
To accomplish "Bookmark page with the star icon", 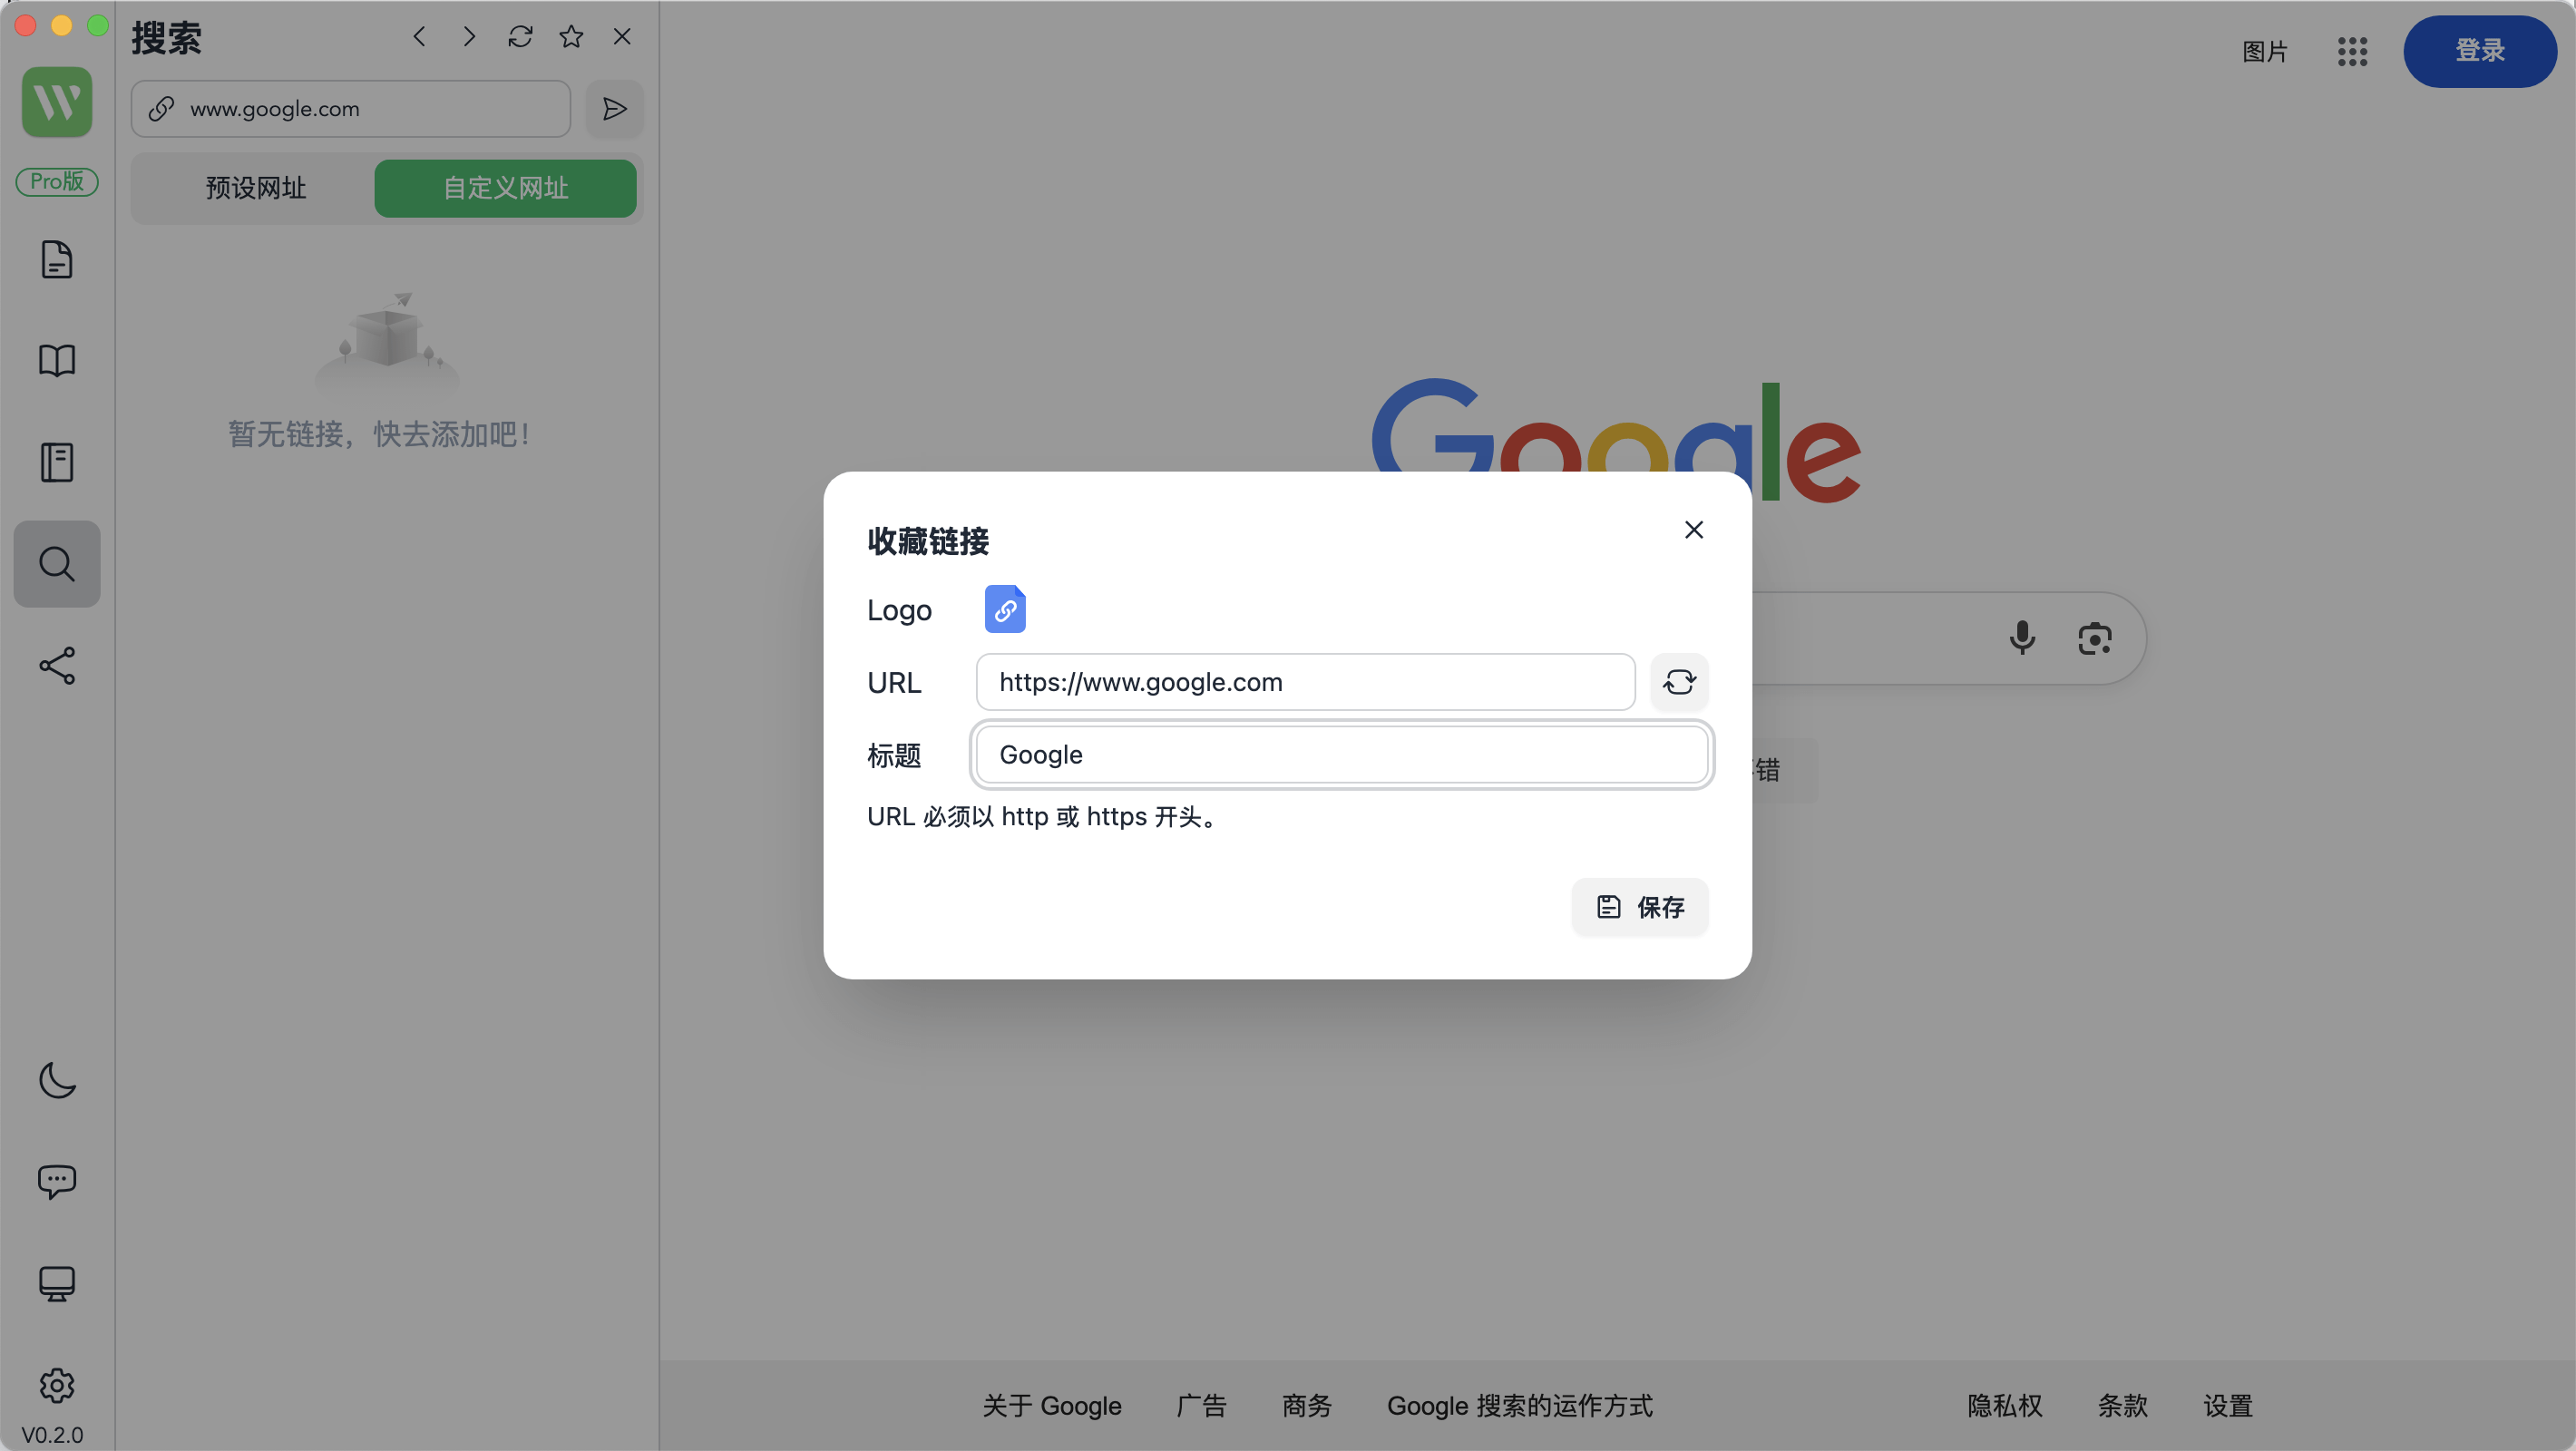I will [x=571, y=37].
